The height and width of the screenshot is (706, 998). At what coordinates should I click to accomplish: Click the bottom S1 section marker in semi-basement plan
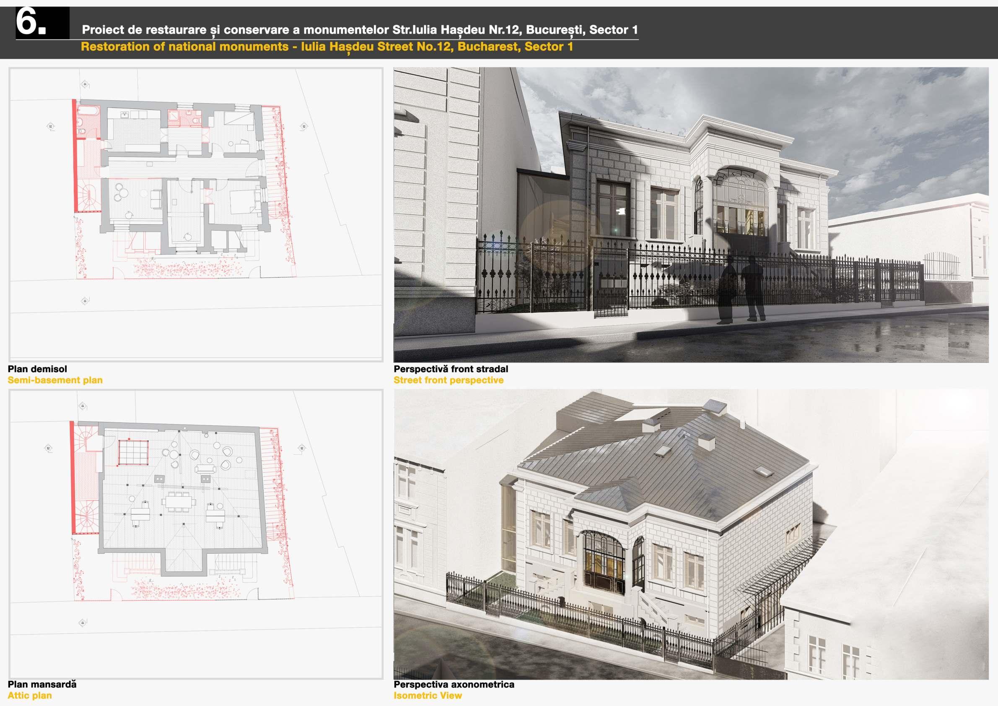point(85,301)
